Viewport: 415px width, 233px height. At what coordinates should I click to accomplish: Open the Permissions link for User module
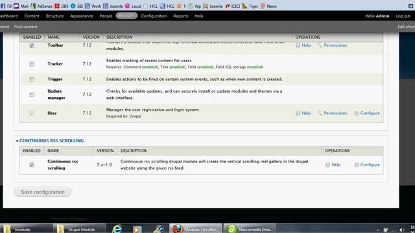335,113
